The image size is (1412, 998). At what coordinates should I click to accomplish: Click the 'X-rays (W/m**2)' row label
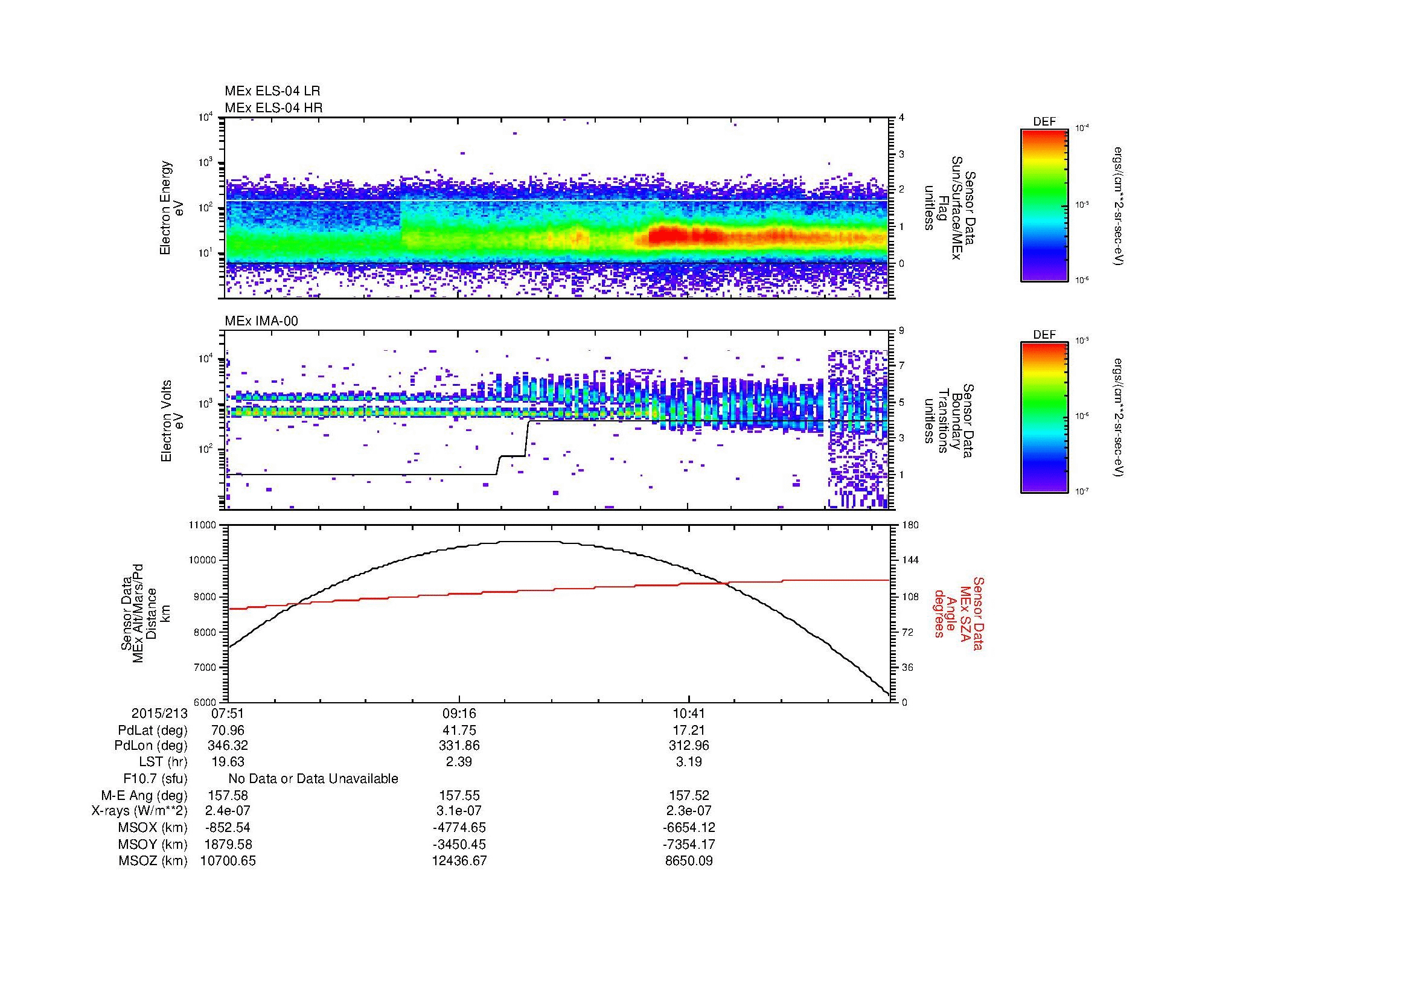click(x=139, y=811)
